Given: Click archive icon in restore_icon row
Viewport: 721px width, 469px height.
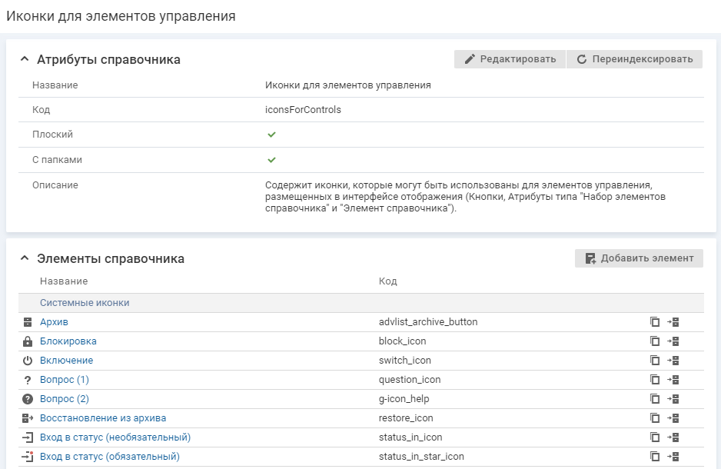Looking at the screenshot, I should (x=673, y=418).
